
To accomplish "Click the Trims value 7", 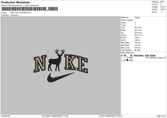I will [135, 25].
